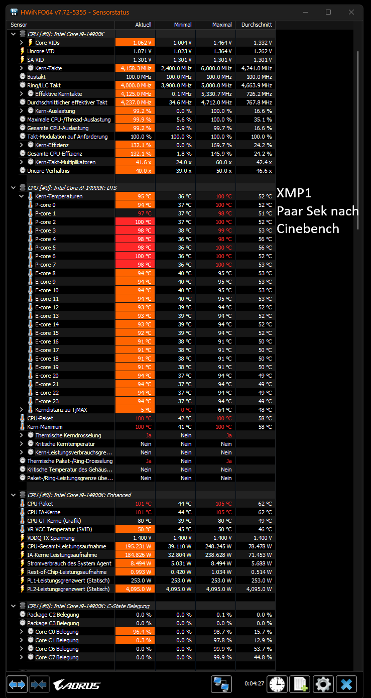371x698 pixels.
Task: Click clock icon beside Ring/LLC Takt
Action: coord(22,85)
